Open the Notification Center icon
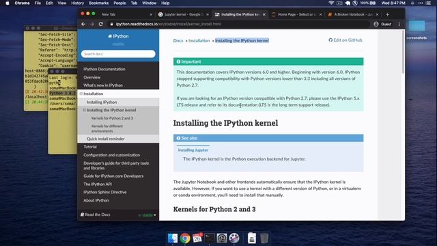Screen dimensions: 437x246 coord(428,3)
